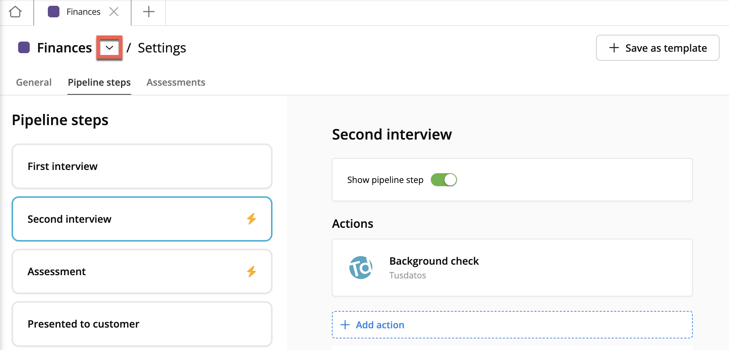729x350 pixels.
Task: Click the plus icon beside Add action
Action: [345, 325]
